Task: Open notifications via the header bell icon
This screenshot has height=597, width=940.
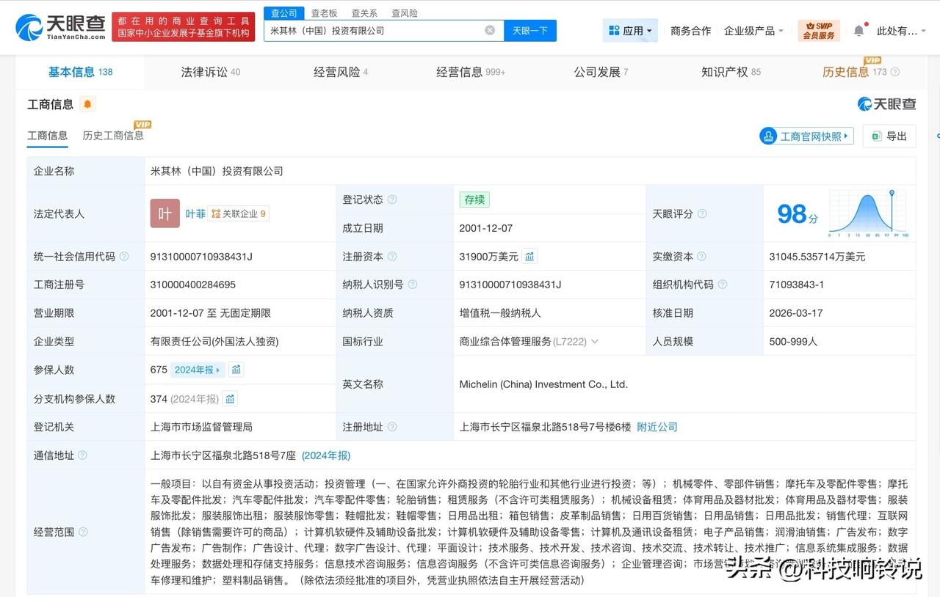Action: tap(858, 31)
